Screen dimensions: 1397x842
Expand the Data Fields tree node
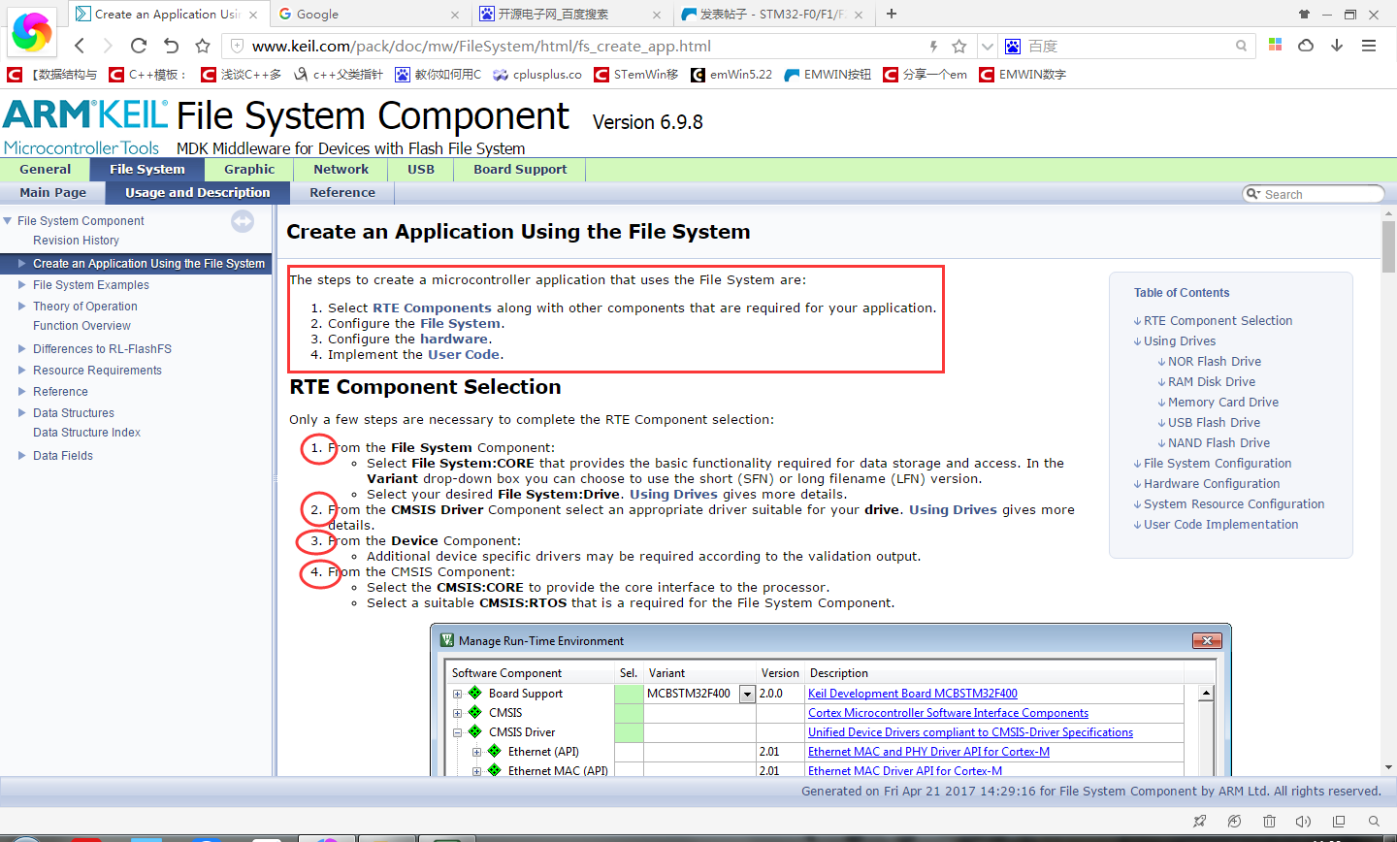point(22,456)
